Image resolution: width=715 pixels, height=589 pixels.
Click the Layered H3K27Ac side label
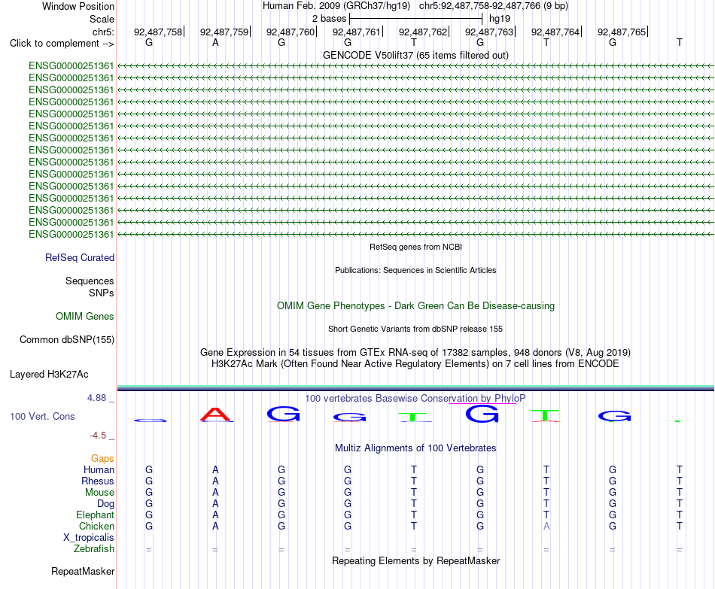(49, 375)
